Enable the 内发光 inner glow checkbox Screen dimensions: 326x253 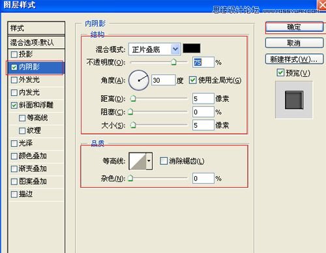[14, 93]
